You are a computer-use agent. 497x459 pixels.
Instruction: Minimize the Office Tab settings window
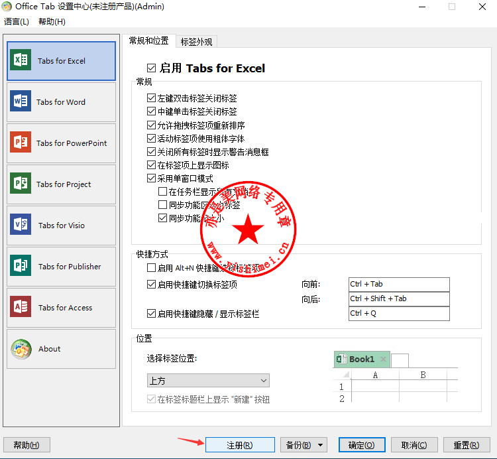click(422, 7)
